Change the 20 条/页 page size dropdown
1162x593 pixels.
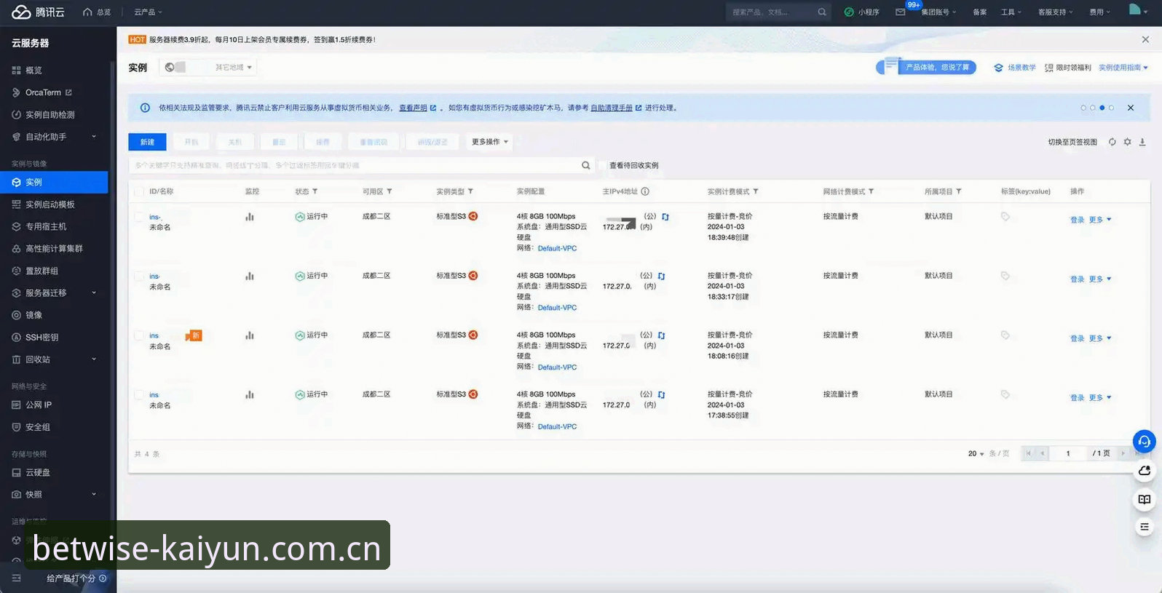[x=976, y=454]
